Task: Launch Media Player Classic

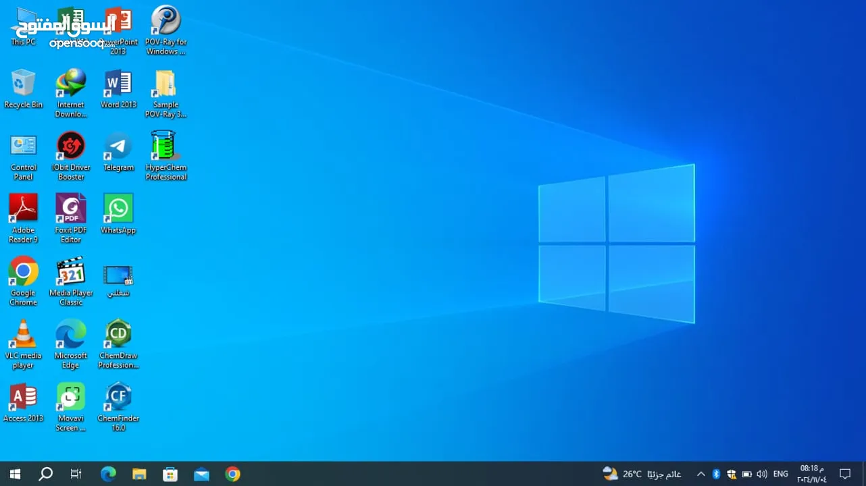Action: (x=71, y=281)
